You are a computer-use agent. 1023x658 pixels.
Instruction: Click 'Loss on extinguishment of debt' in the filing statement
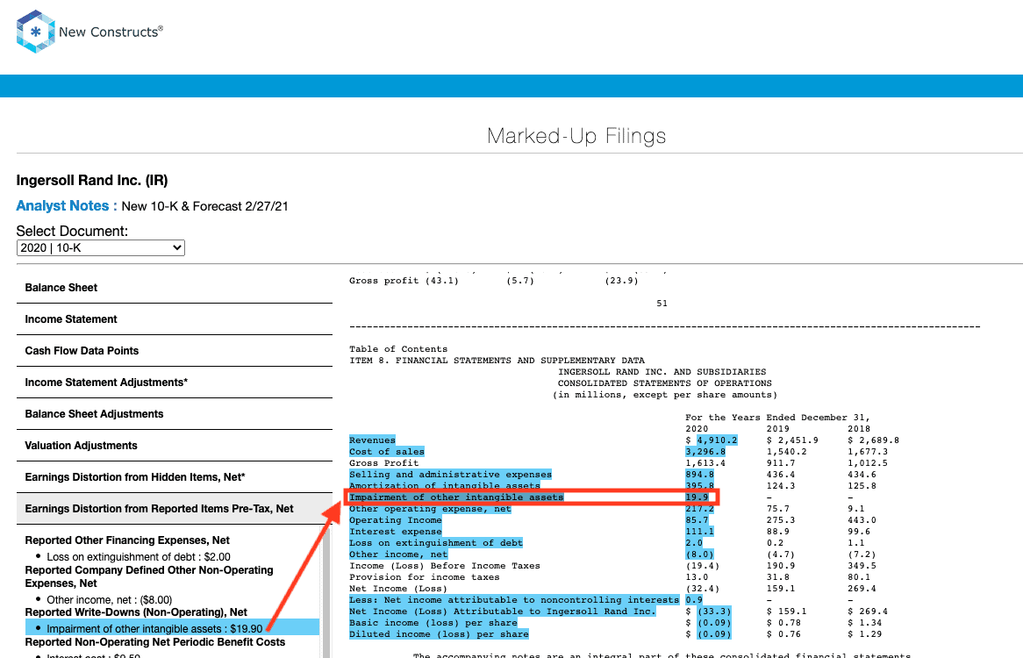click(436, 542)
